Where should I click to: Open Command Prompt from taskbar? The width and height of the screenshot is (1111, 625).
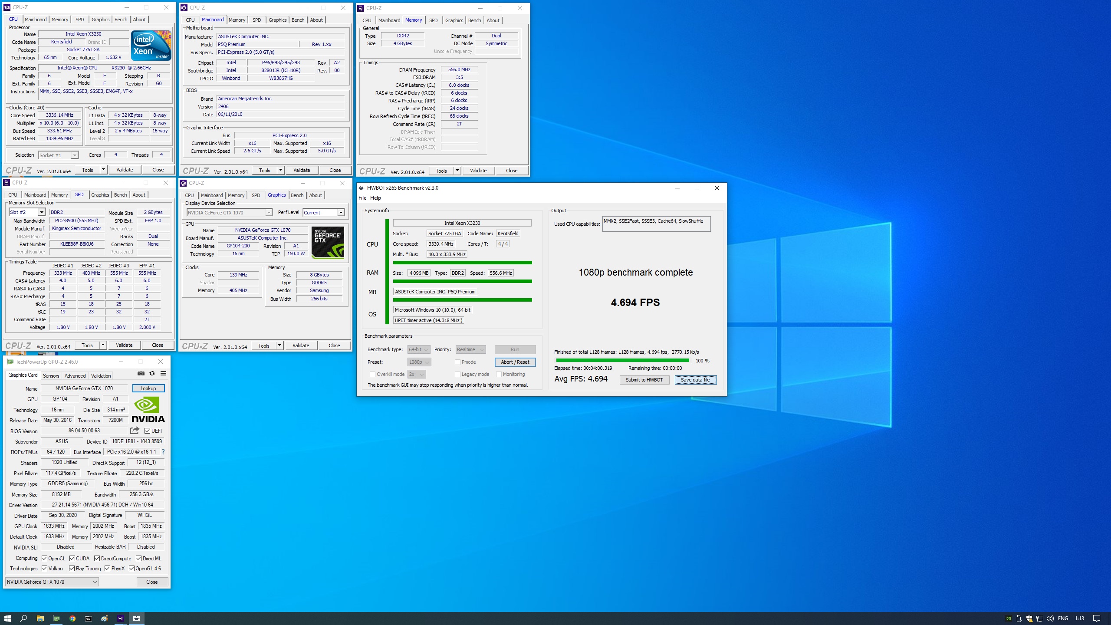pyautogui.click(x=89, y=618)
